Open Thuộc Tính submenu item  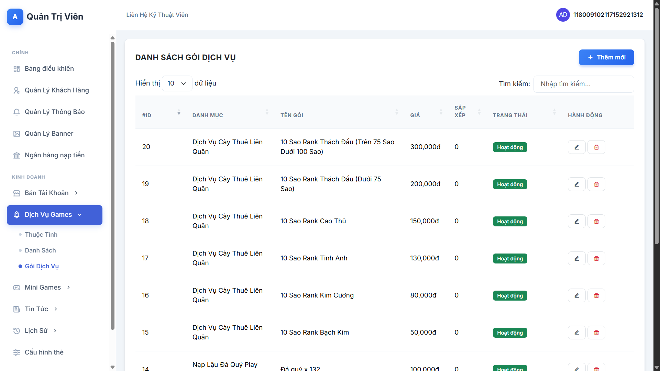[41, 235]
